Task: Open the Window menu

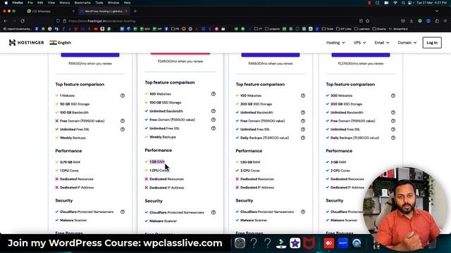Action: (113, 3)
